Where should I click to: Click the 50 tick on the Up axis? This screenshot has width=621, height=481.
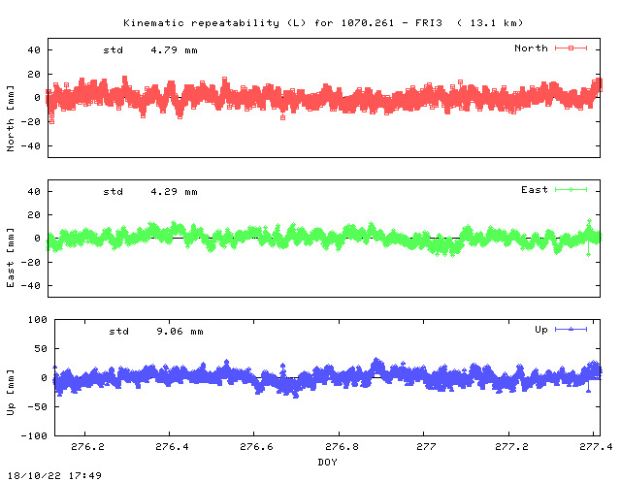[x=41, y=349]
